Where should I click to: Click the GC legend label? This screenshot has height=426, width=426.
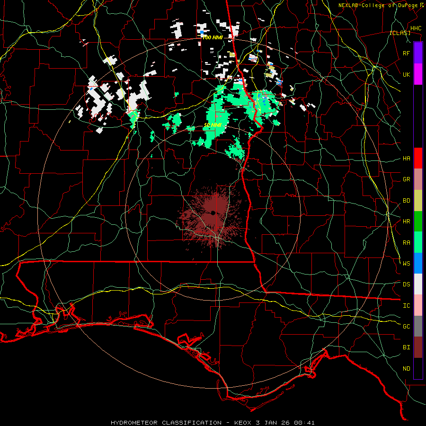click(x=407, y=327)
